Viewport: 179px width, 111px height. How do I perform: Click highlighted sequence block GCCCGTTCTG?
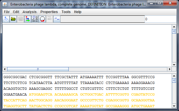tap(92, 100)
